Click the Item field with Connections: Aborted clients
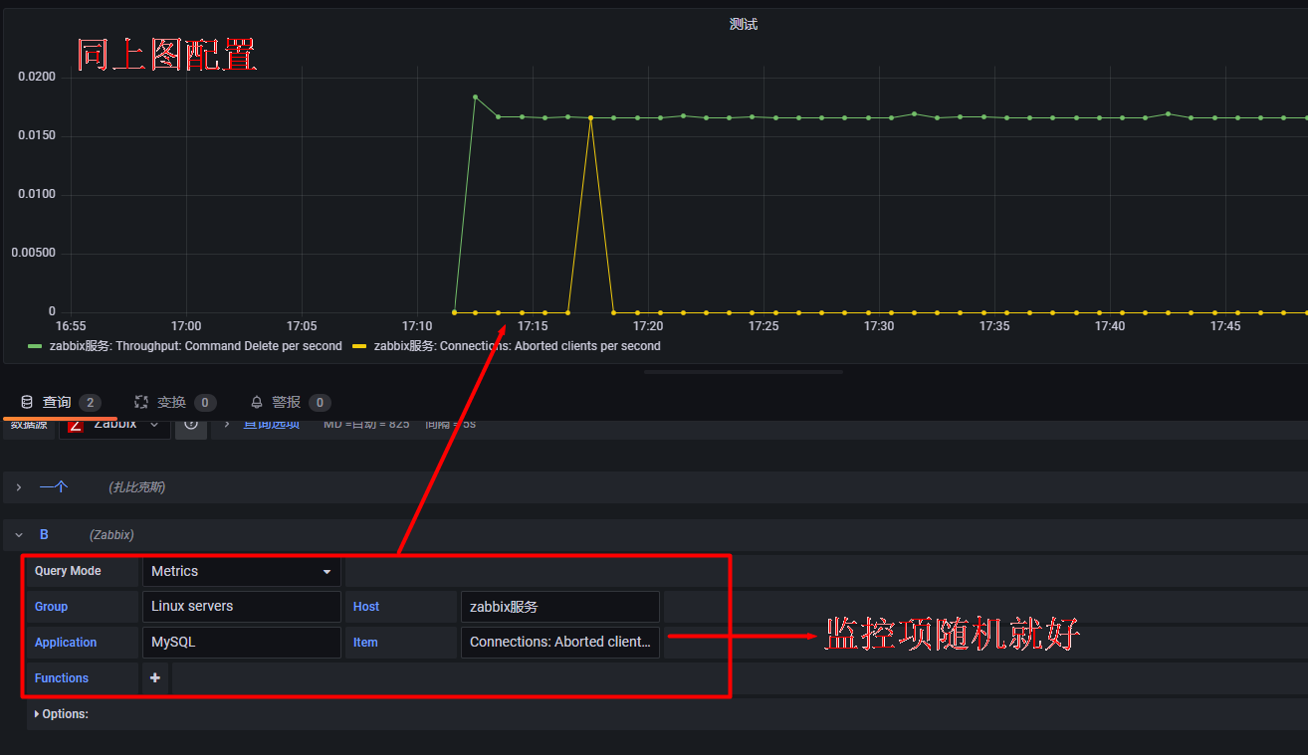This screenshot has width=1308, height=755. click(x=560, y=643)
